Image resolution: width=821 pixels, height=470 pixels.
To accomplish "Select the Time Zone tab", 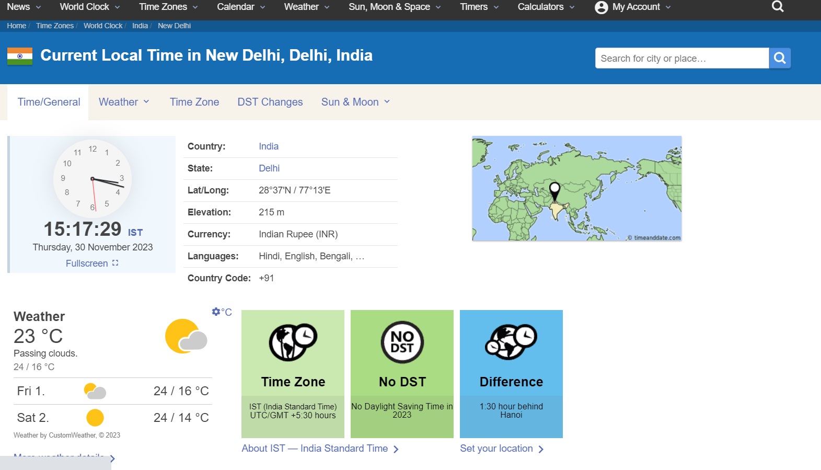I will tap(194, 102).
